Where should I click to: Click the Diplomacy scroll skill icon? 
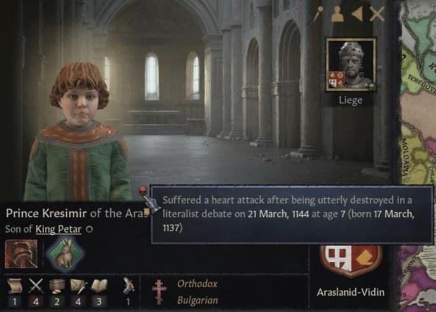coord(14,286)
